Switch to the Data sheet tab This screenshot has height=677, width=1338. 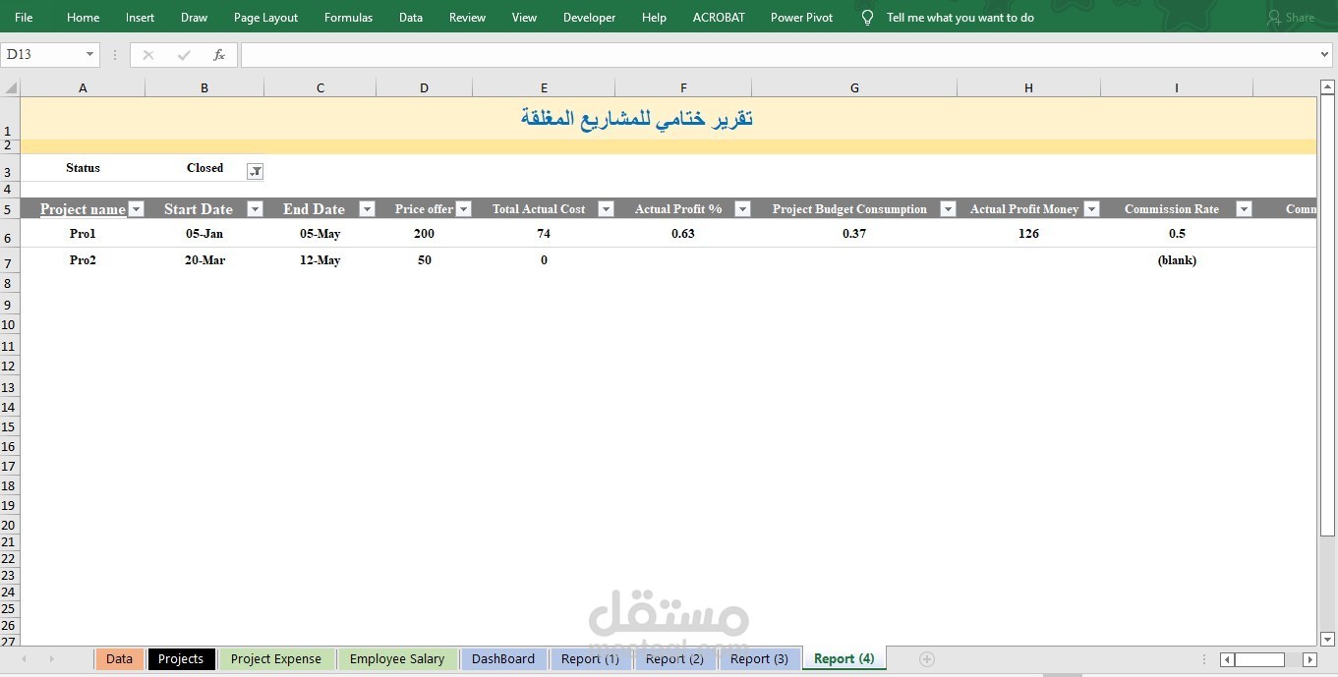coord(119,659)
